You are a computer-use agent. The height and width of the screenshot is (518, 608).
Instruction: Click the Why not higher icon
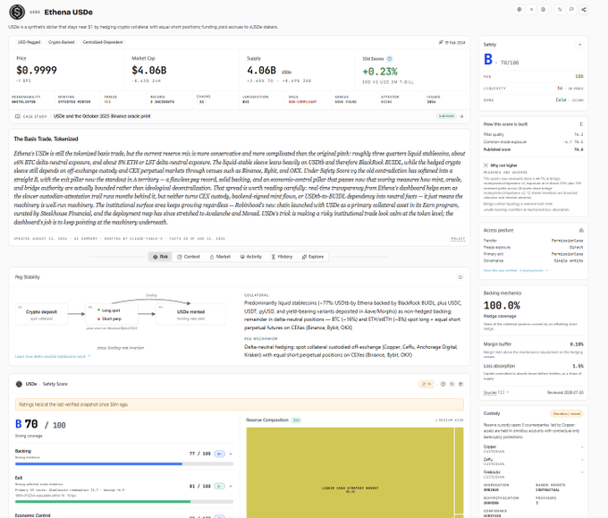point(486,166)
